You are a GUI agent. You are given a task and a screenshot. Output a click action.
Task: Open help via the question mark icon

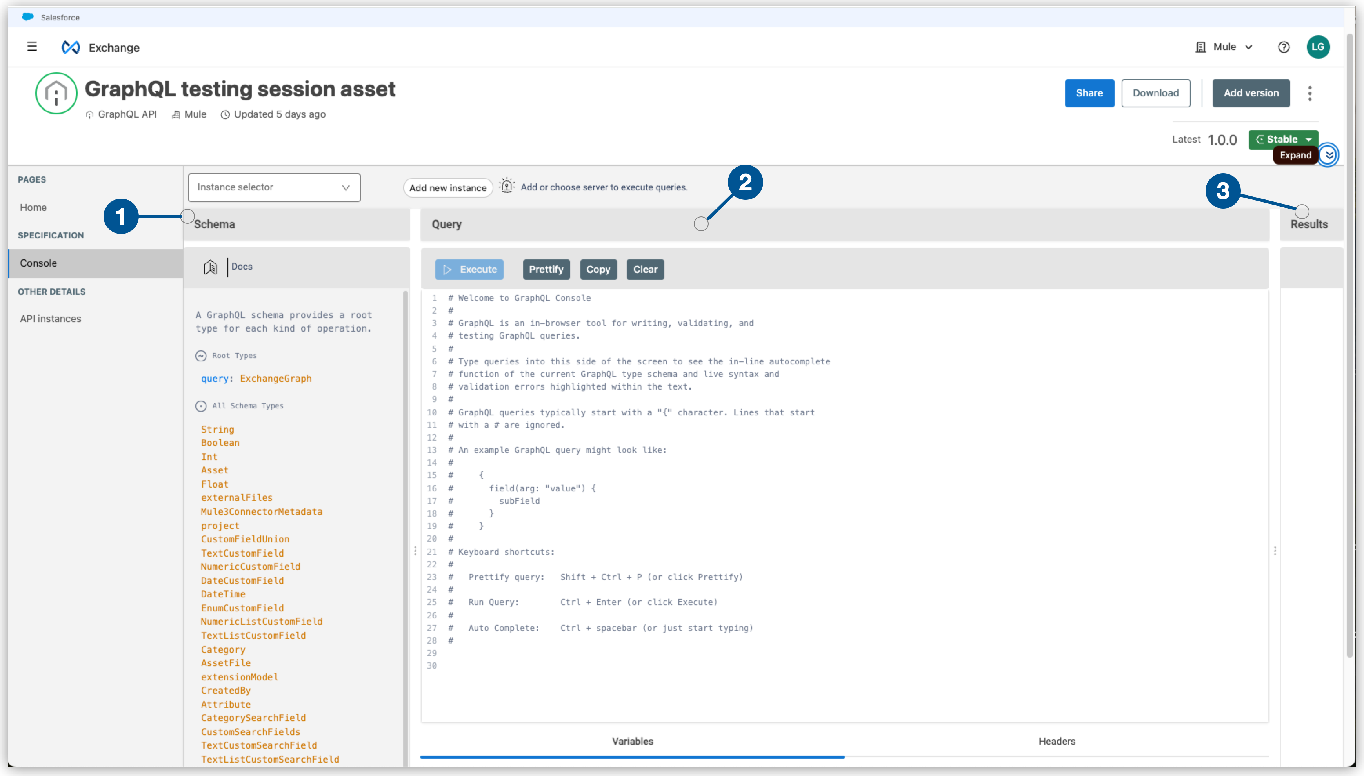point(1284,47)
